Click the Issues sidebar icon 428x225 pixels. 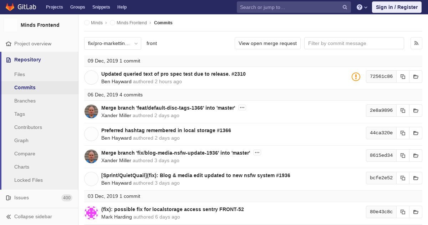point(9,197)
